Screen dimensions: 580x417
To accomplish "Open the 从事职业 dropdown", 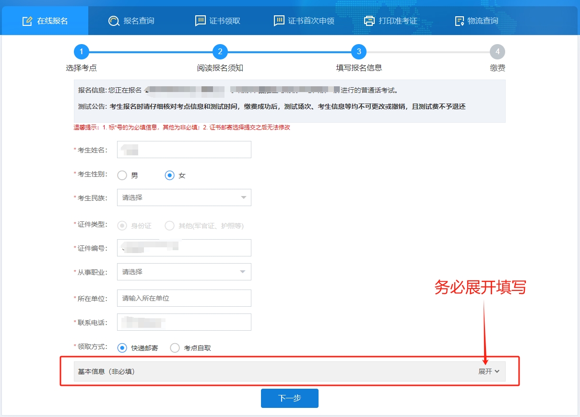I will pos(184,272).
